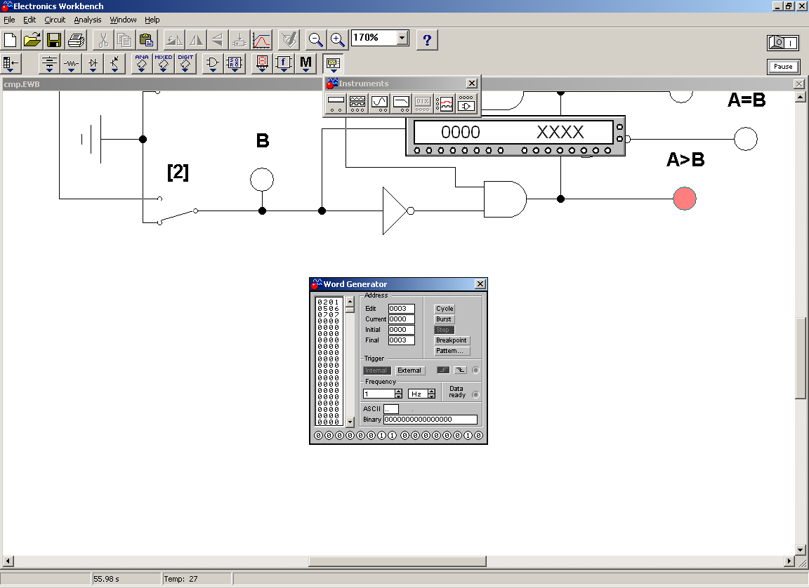Toggle the Instruments parts bin button
The width and height of the screenshot is (809, 588).
point(334,64)
